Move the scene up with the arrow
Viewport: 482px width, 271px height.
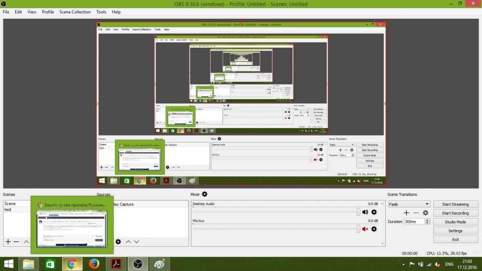27,242
